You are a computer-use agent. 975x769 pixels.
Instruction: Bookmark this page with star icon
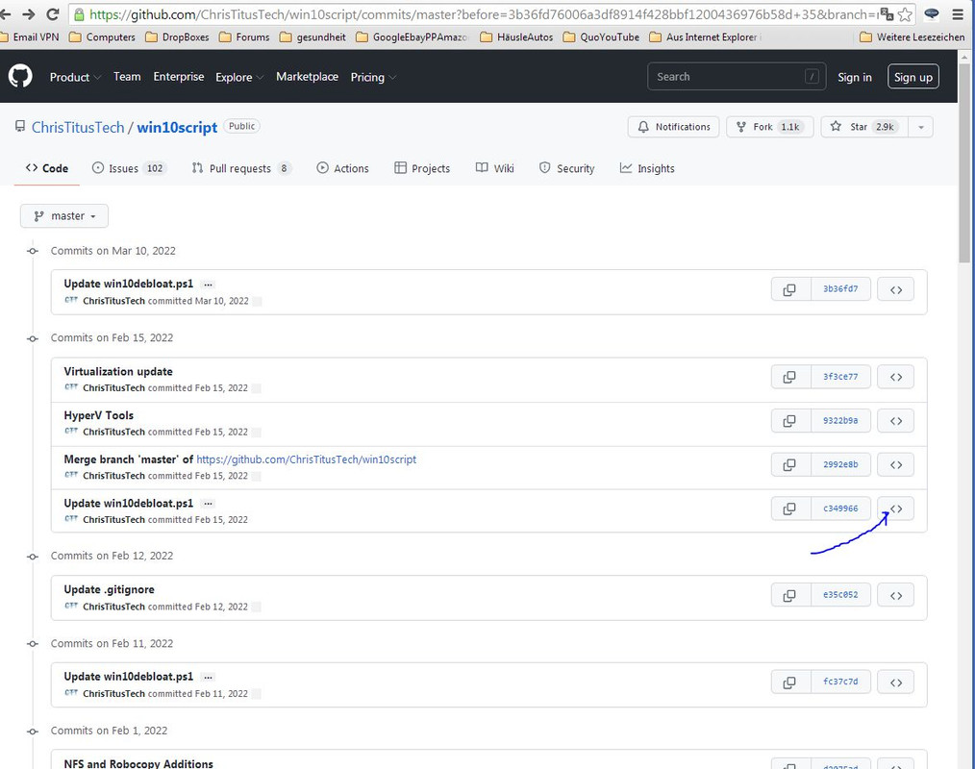906,14
